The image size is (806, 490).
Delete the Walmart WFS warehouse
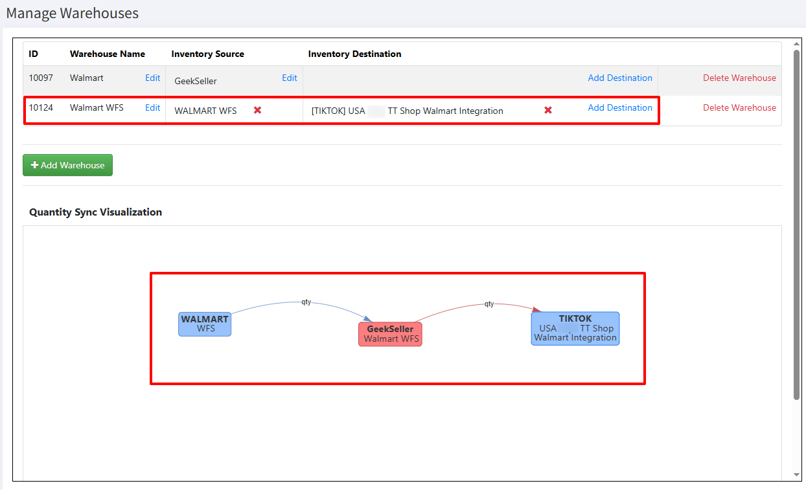click(x=739, y=107)
